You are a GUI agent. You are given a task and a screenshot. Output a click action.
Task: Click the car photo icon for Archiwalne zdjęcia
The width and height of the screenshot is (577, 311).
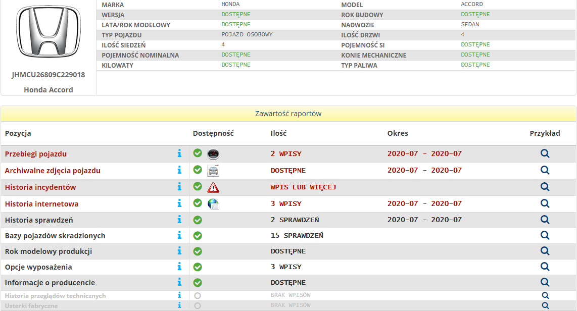(213, 171)
